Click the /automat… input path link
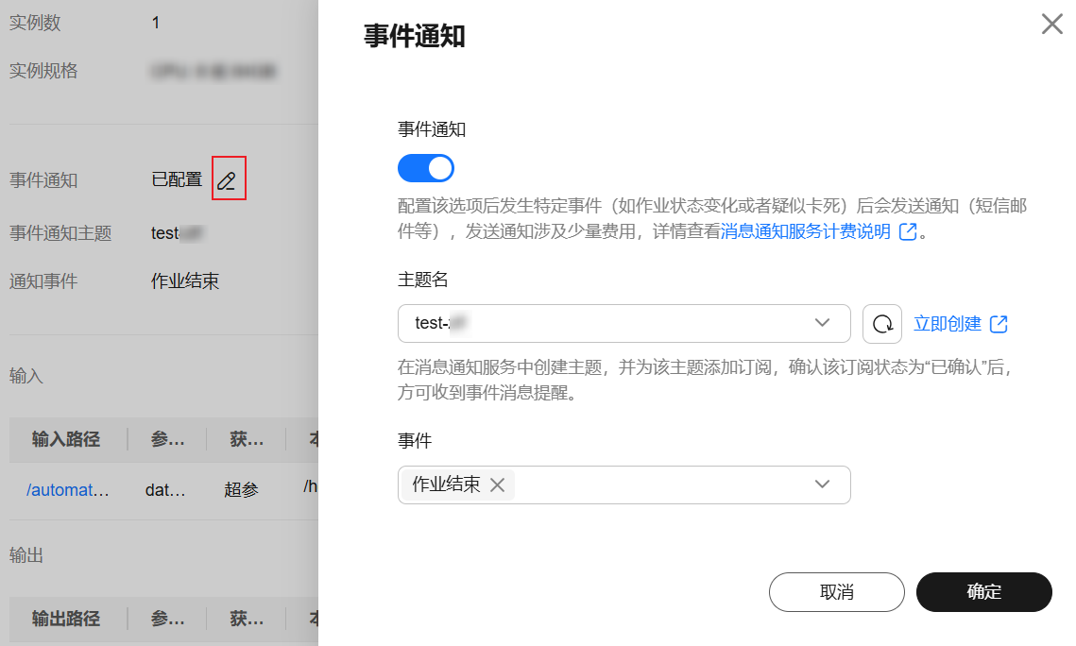The image size is (1076, 646). pyautogui.click(x=67, y=489)
